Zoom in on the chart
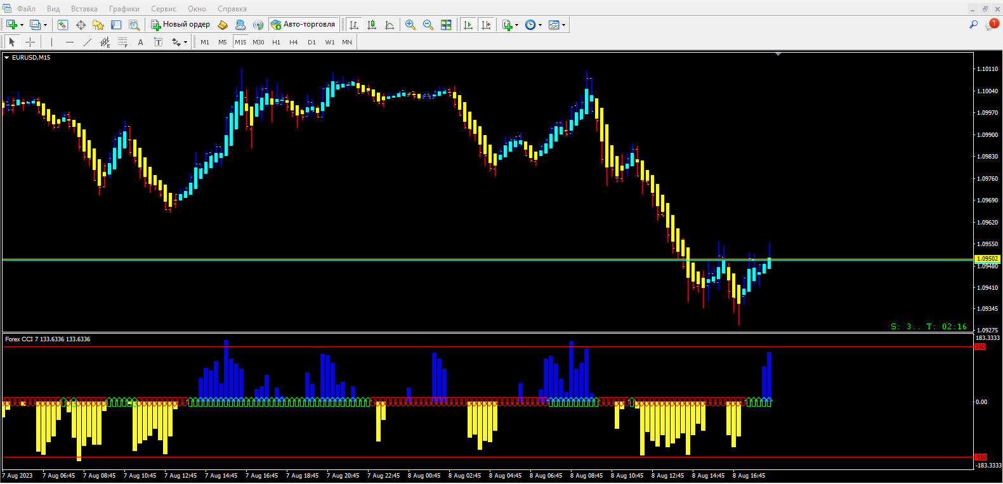The image size is (1003, 484). coord(410,25)
